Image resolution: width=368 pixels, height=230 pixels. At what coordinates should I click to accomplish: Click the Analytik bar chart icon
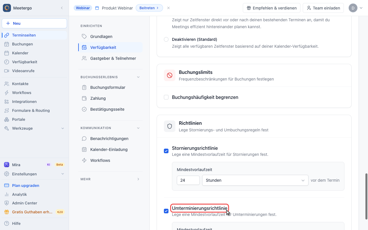(x=7, y=194)
